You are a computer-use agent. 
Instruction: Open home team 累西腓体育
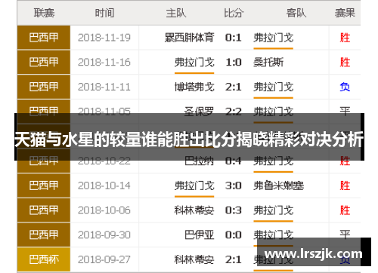click(189, 38)
